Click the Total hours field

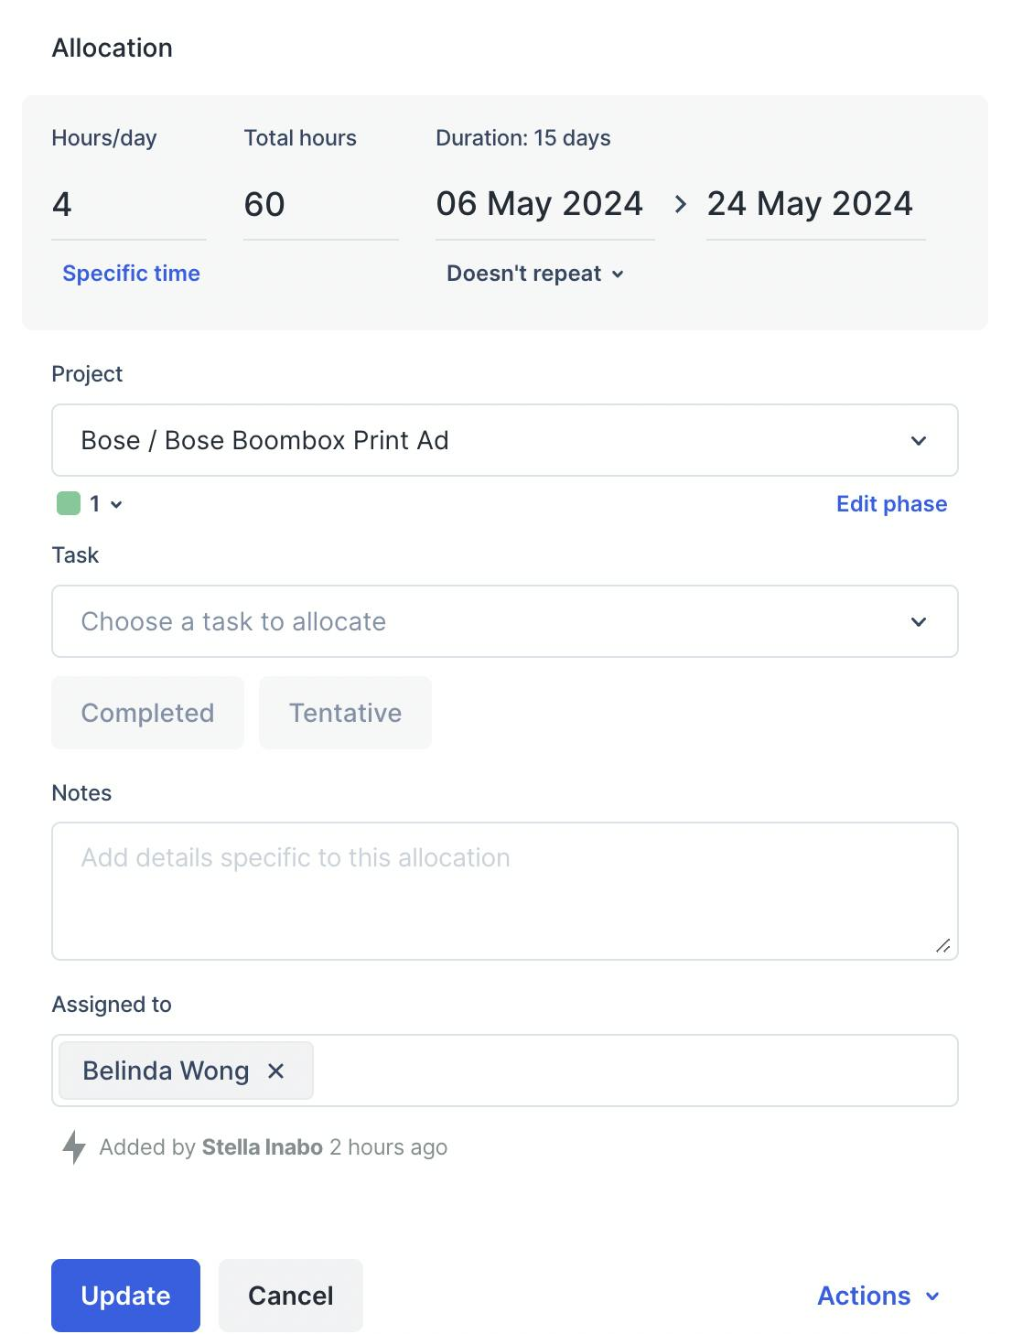point(320,204)
